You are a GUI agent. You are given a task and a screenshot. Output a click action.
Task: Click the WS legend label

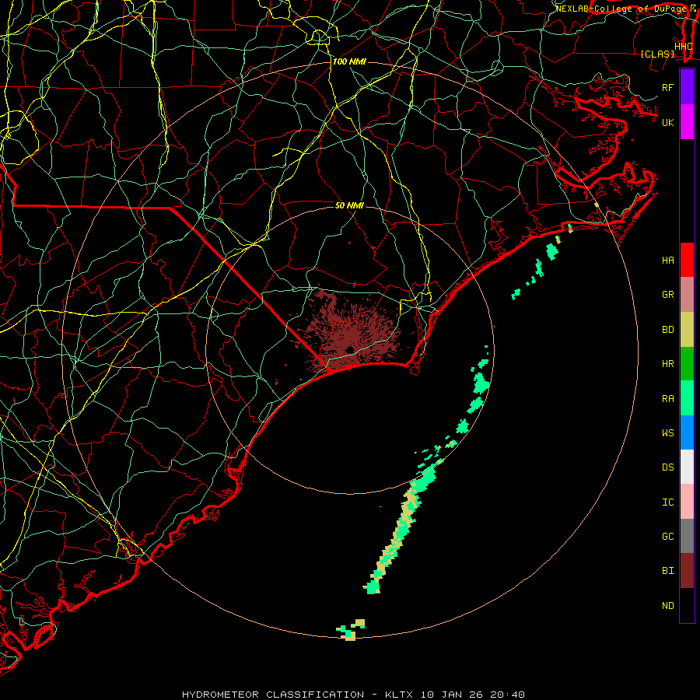click(x=667, y=432)
